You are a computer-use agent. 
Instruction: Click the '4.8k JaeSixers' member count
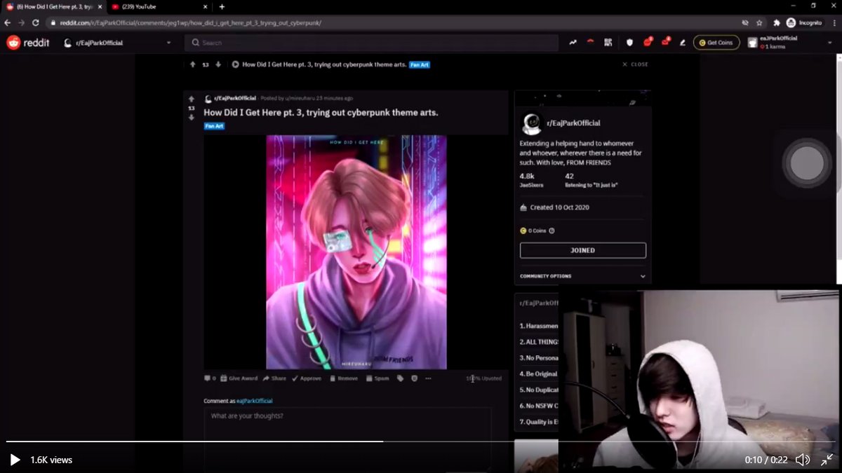pyautogui.click(x=531, y=180)
